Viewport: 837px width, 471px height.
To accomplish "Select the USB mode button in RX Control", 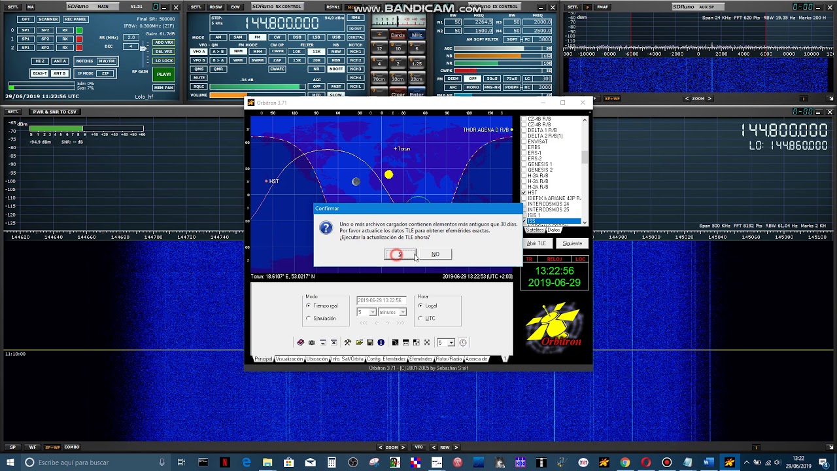I will 336,37.
